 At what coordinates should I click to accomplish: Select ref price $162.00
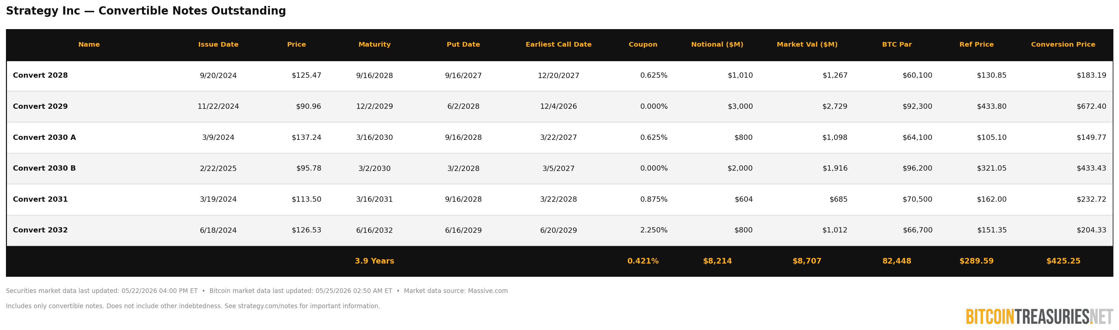click(x=992, y=199)
